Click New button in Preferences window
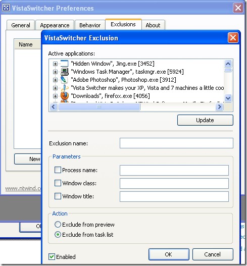This screenshot has width=247, height=266. coord(28,159)
